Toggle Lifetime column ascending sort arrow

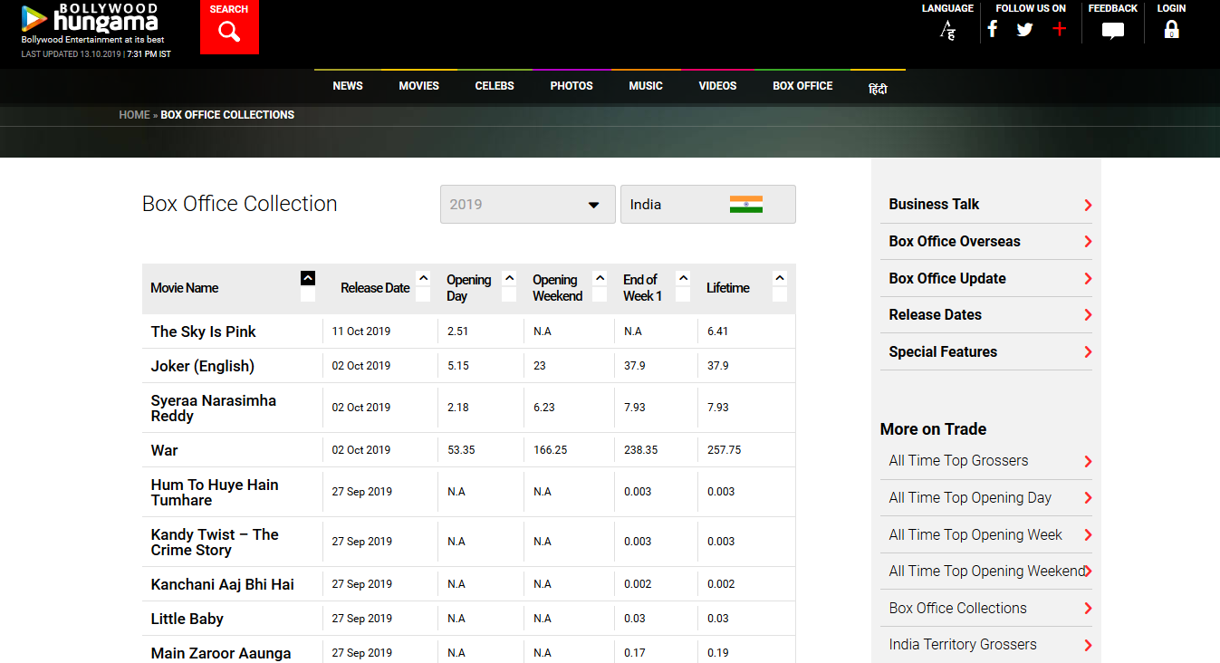click(x=780, y=279)
